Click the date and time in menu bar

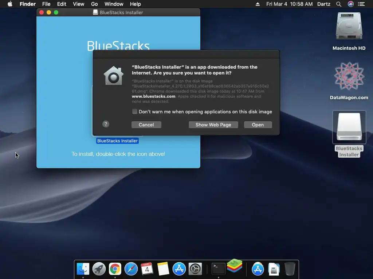(x=289, y=4)
